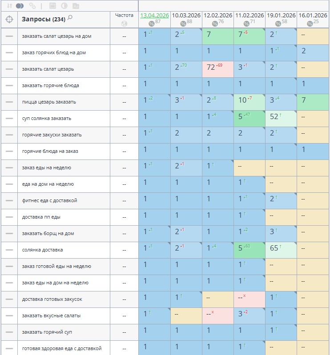
Task: Open the calendar icon in toolbar
Action: (52, 6)
